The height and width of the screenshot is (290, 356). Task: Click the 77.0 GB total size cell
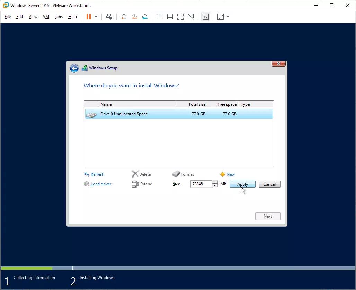[x=198, y=114]
